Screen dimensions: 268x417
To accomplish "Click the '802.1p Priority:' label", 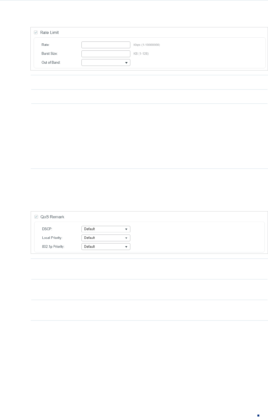I will pyautogui.click(x=53, y=247).
